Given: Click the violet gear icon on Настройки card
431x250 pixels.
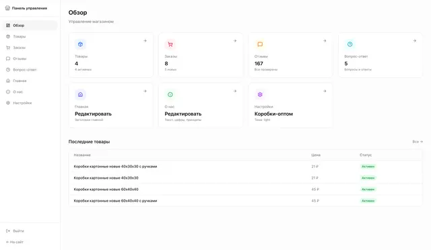Looking at the screenshot, I should click(260, 94).
